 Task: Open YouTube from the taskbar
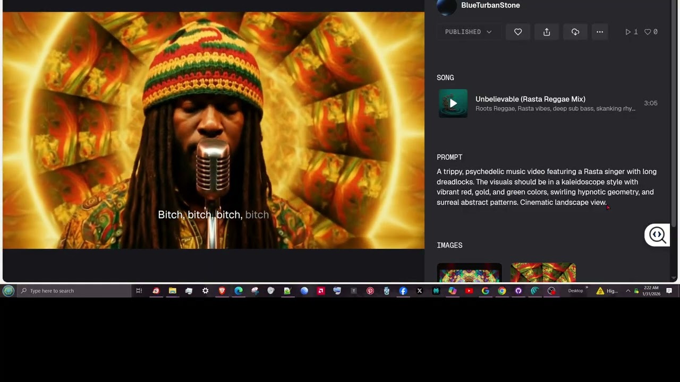[x=469, y=291]
